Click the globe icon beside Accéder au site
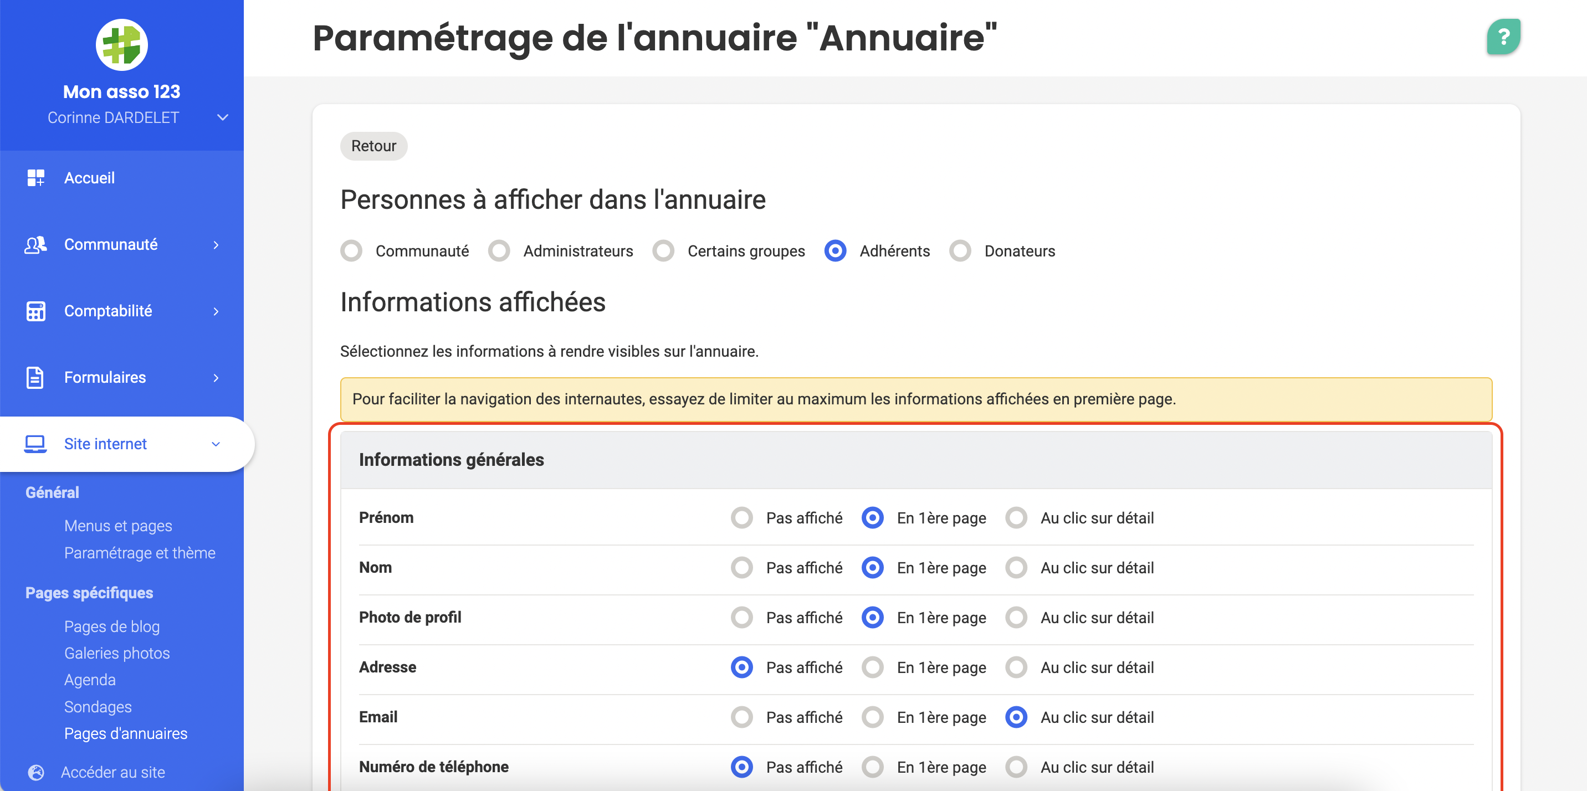 37,772
